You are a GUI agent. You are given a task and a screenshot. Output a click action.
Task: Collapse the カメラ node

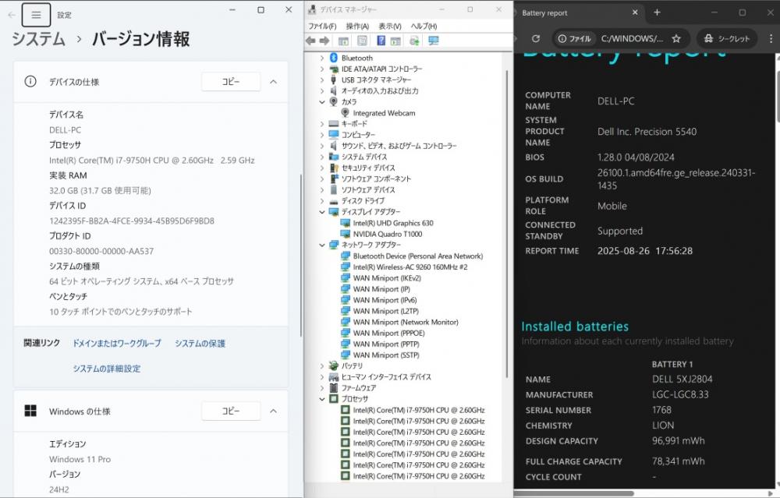(x=322, y=101)
